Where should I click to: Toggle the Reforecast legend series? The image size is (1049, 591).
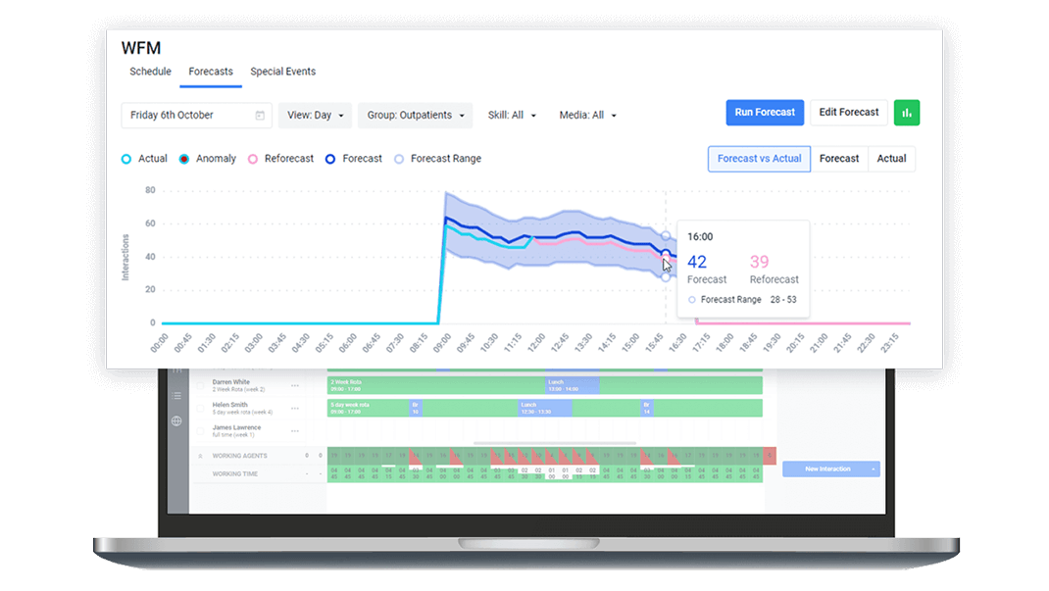[280, 159]
